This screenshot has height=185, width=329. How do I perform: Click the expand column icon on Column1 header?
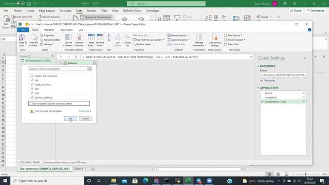pos(95,63)
